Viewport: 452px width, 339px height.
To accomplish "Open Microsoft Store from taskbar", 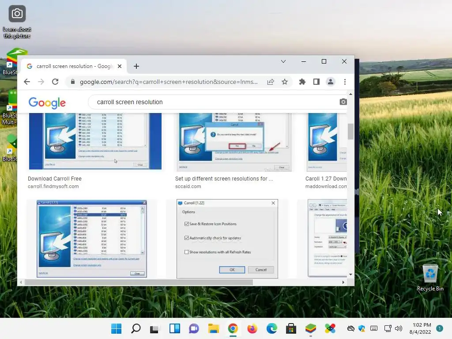I will tap(291, 328).
